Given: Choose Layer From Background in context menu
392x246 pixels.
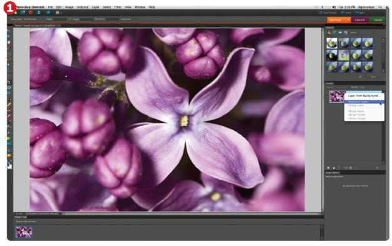Looking at the screenshot, I should [x=364, y=96].
